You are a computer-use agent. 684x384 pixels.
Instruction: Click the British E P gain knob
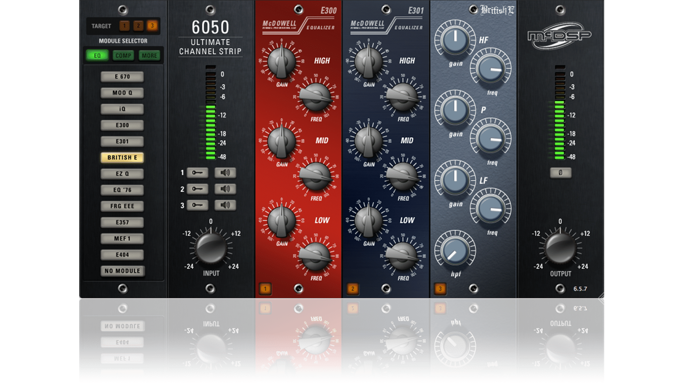click(x=455, y=110)
